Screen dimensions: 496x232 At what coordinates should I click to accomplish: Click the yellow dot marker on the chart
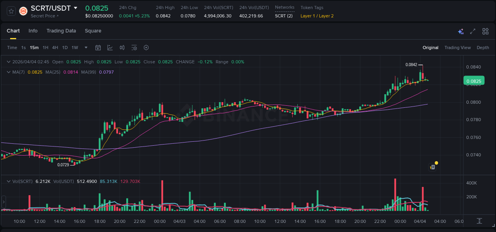(x=436, y=163)
